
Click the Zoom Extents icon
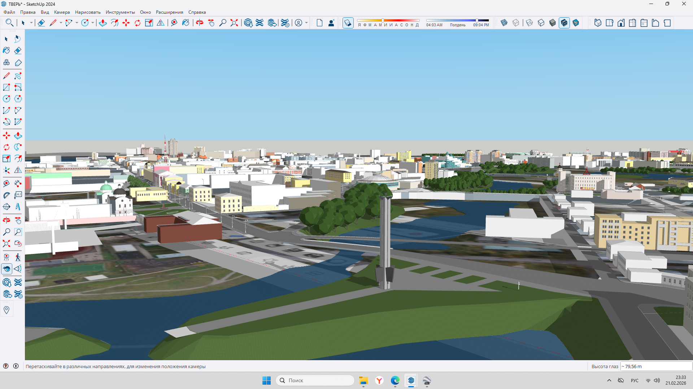click(x=234, y=23)
